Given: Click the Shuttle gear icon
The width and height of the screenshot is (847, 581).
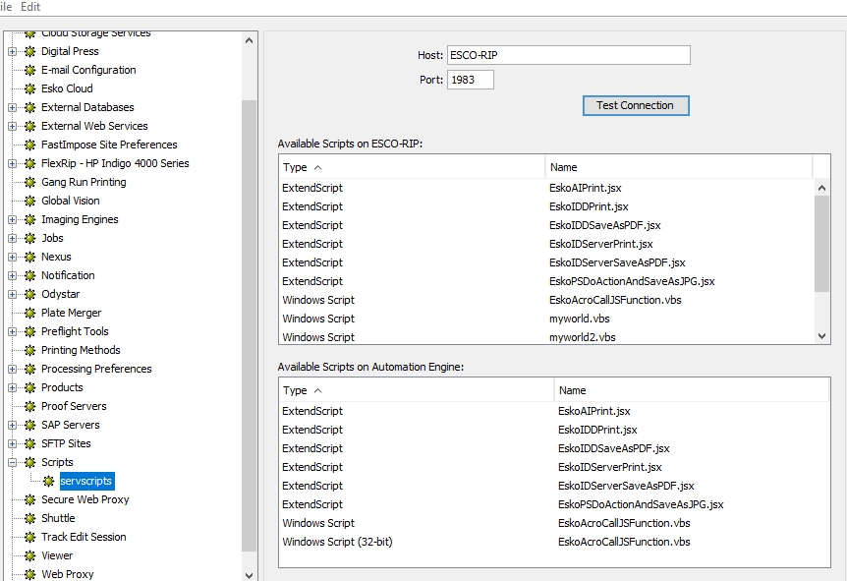Looking at the screenshot, I should 30,518.
